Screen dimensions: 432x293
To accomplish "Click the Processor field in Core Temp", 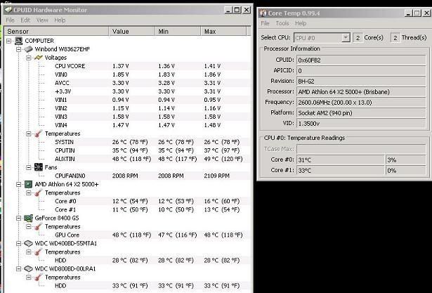I will (361, 92).
